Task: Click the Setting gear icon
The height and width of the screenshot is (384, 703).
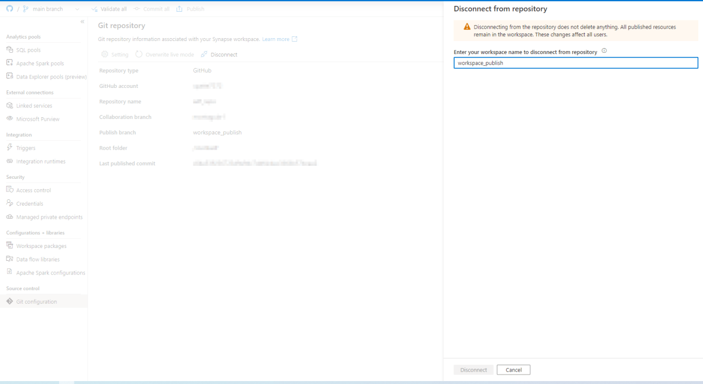Action: point(105,55)
